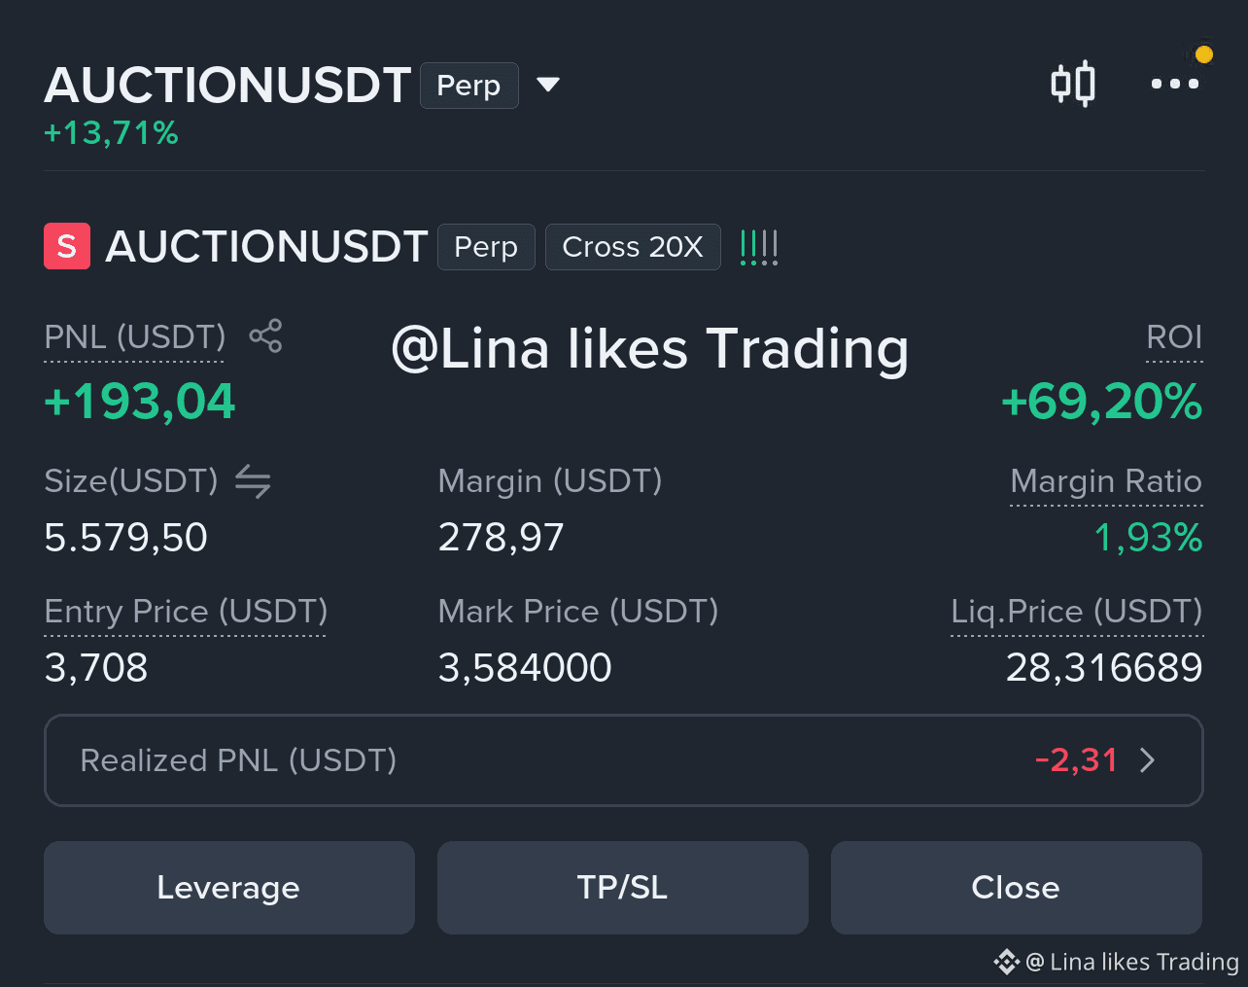Click the red S short position badge
This screenshot has height=987, width=1248.
(x=67, y=246)
